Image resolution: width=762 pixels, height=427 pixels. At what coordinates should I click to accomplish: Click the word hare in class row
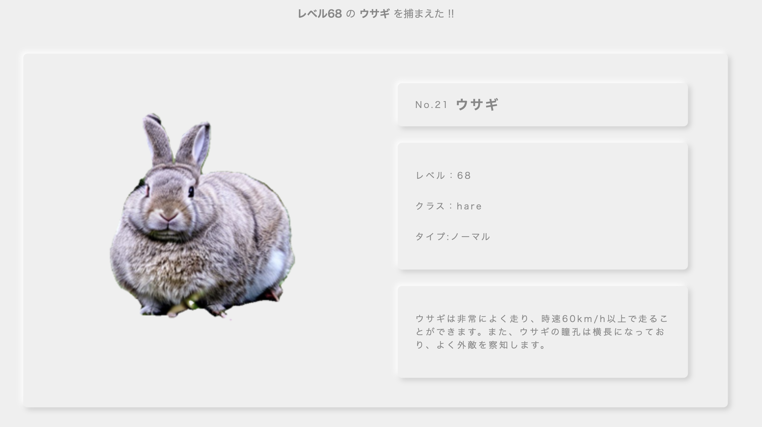tap(469, 206)
